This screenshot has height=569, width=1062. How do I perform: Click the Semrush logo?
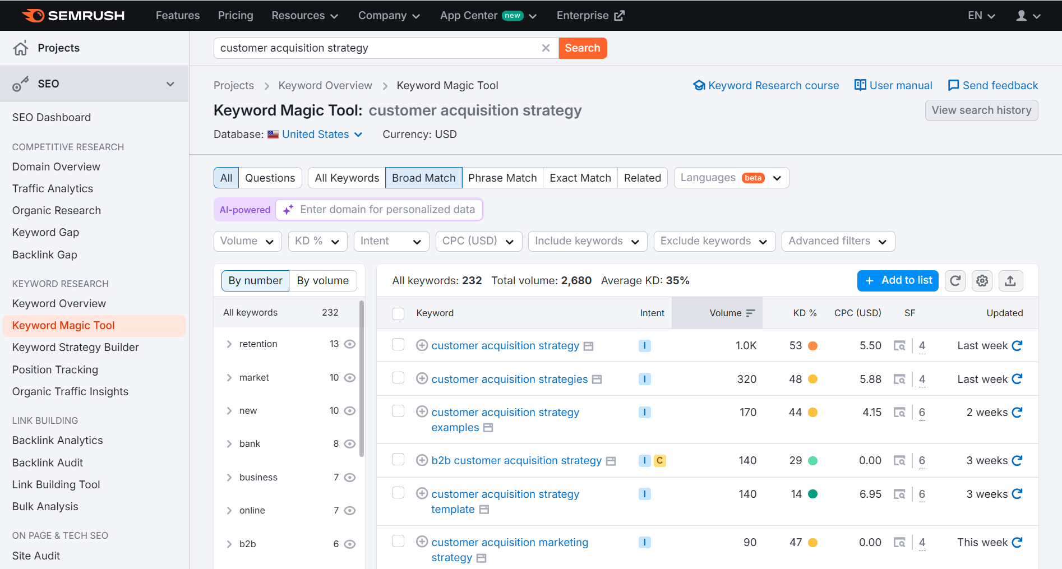click(73, 15)
